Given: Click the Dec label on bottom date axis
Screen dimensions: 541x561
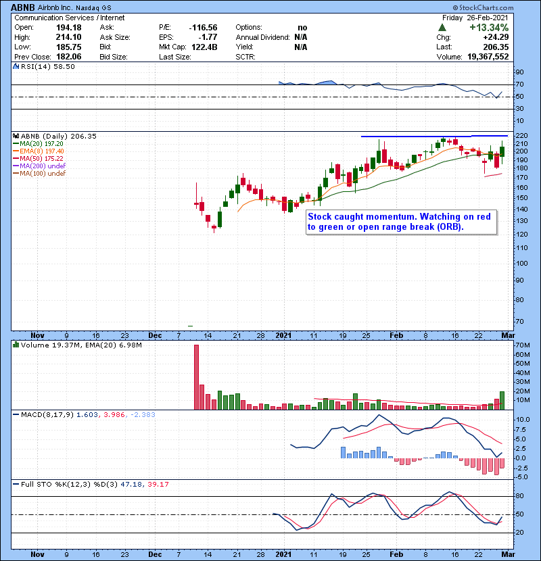Looking at the screenshot, I should [x=155, y=554].
